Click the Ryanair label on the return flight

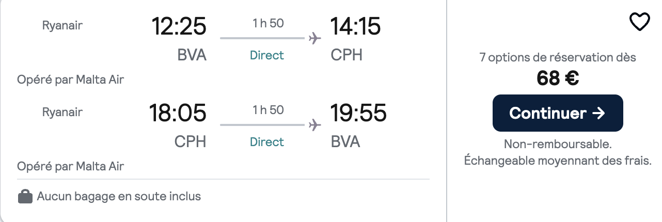[62, 112]
